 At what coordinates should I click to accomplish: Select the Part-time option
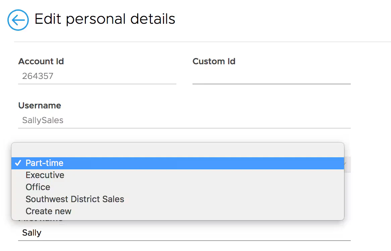click(x=45, y=163)
